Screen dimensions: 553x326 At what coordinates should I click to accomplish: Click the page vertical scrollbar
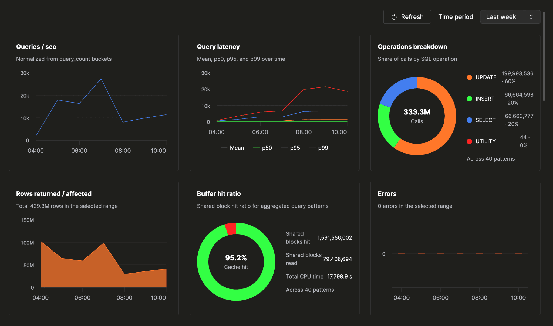click(544, 56)
